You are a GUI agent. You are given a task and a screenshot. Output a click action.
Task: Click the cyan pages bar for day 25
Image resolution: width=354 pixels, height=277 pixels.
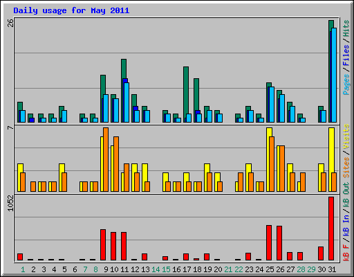tap(272, 105)
